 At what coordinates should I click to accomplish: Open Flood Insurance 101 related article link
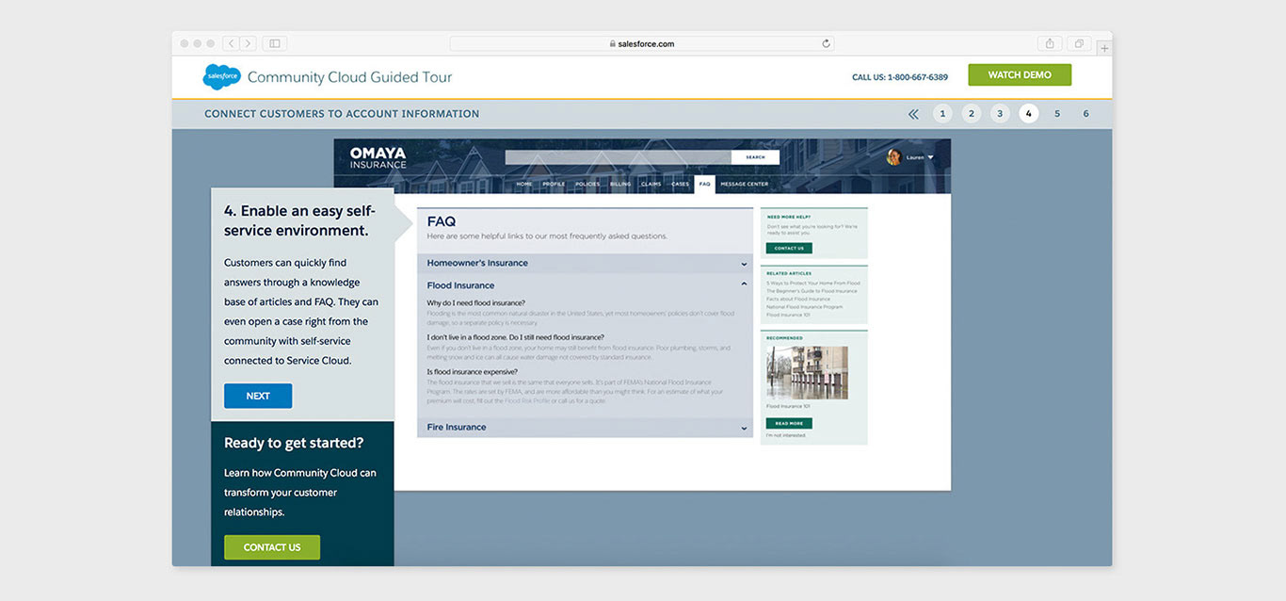(x=788, y=315)
